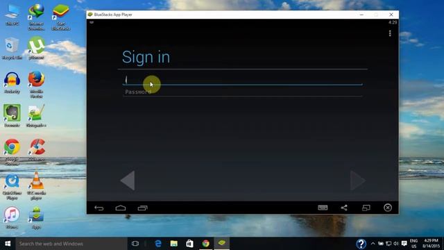This screenshot has width=444, height=250.
Task: Select the Start BlueStacks desktop shortcut
Action: click(60, 17)
